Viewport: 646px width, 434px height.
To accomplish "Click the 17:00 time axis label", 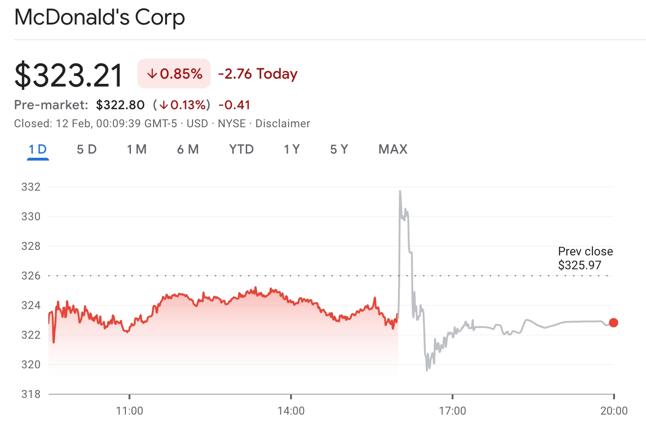I will tap(453, 411).
